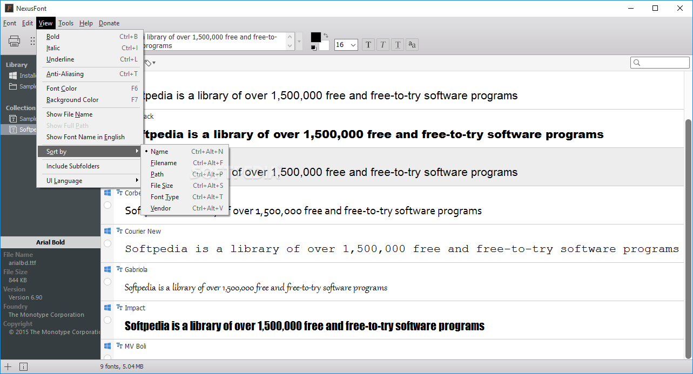Toggle Show Font Name in English
This screenshot has height=374, width=693.
[90, 137]
